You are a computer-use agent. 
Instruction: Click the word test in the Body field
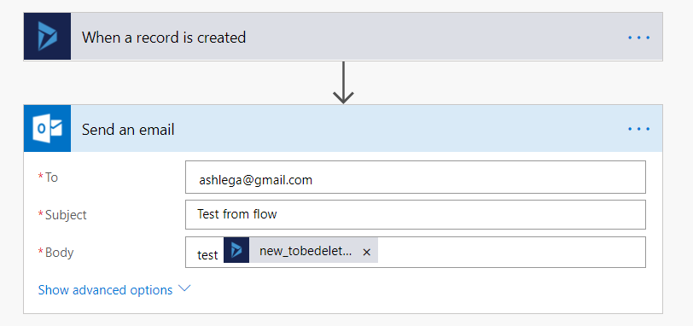coord(207,255)
